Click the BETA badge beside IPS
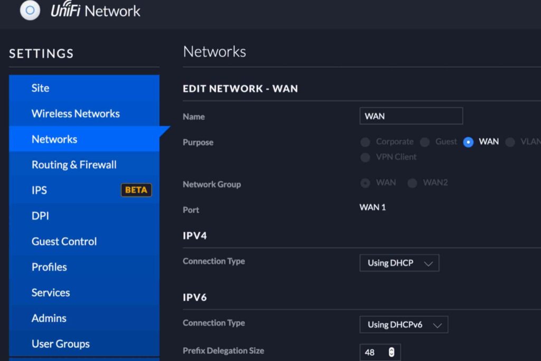This screenshot has height=361, width=541. pos(136,190)
